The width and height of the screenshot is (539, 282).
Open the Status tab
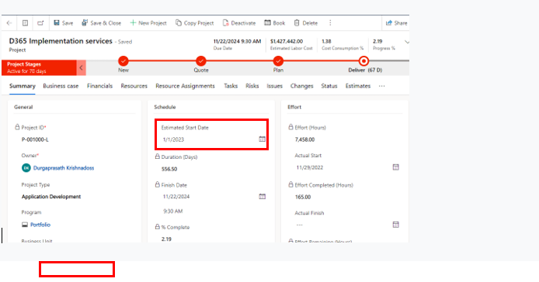(329, 86)
